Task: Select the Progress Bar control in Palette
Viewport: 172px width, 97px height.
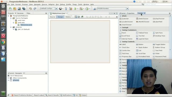Action: pos(126,57)
